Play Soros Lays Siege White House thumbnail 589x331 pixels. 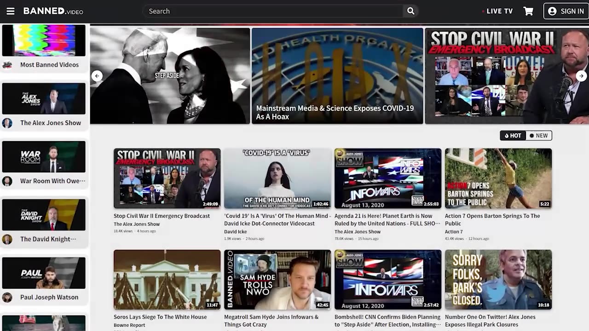coord(167,280)
